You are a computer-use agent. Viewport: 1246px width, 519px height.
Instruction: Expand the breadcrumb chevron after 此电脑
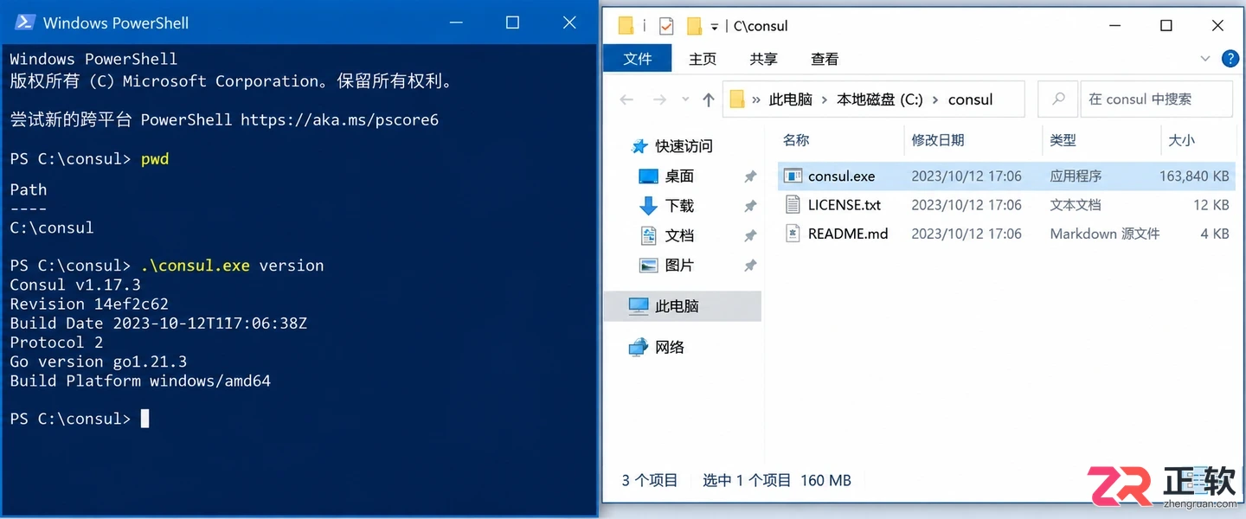[825, 99]
